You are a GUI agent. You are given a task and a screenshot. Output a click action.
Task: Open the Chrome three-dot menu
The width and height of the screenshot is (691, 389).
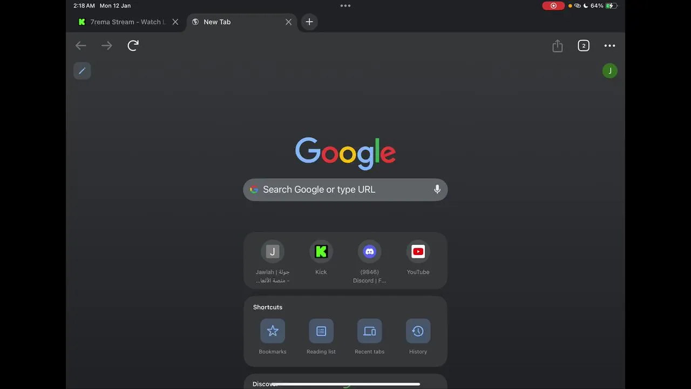[609, 46]
